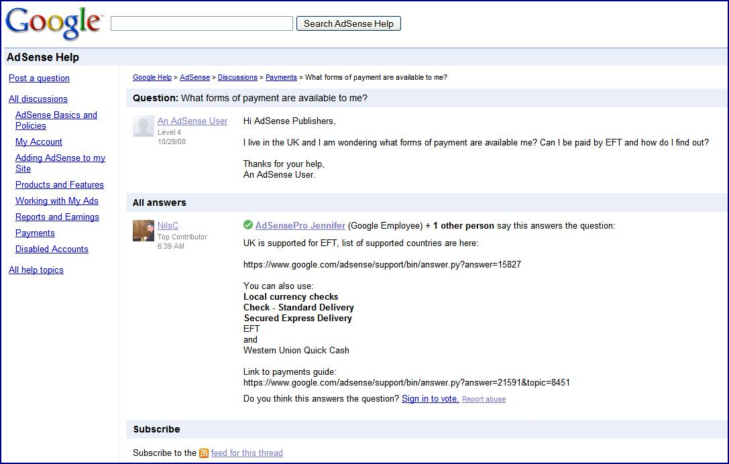Open the NilsC profile link
This screenshot has width=729, height=464.
[168, 225]
